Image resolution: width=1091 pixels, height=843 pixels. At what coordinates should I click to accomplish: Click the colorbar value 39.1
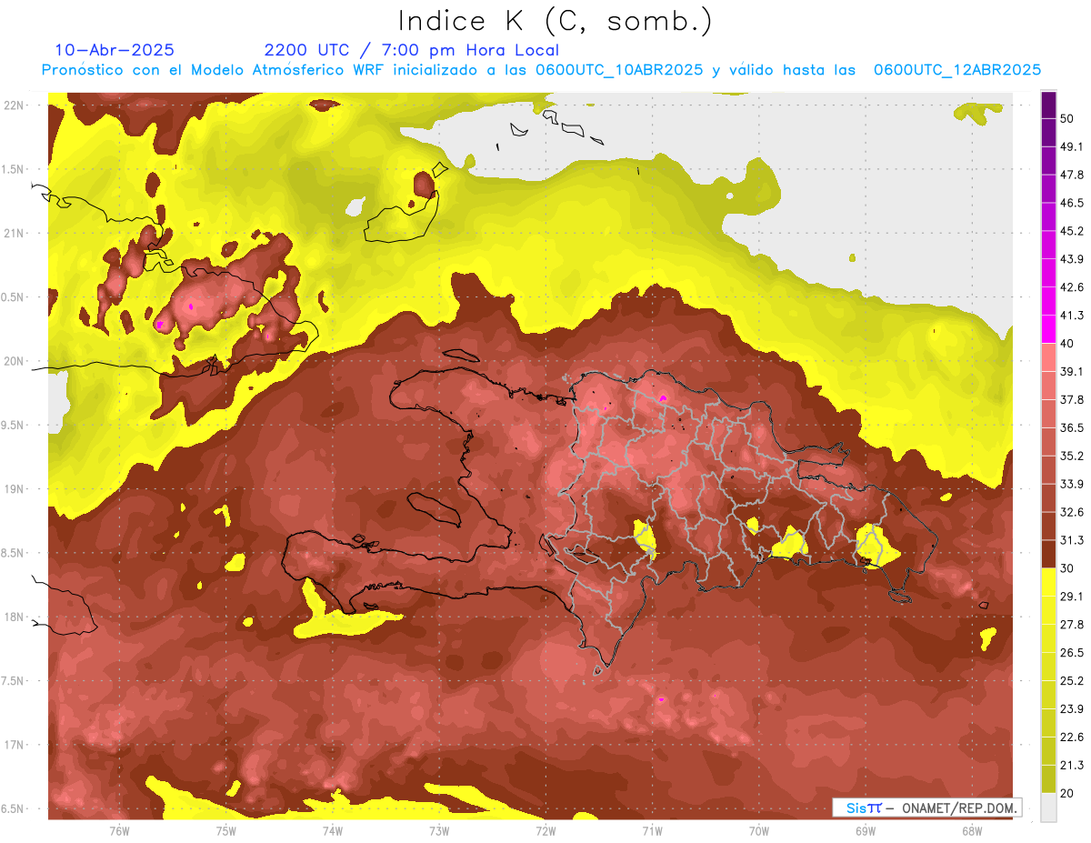1072,371
